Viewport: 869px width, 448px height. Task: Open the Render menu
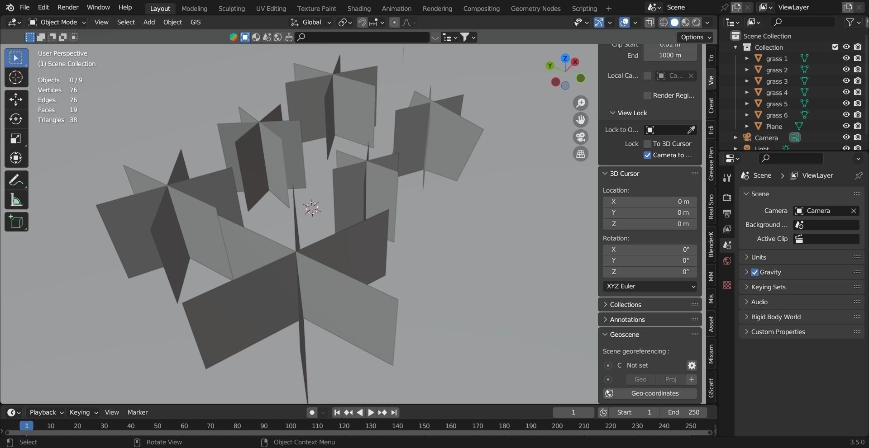click(68, 7)
